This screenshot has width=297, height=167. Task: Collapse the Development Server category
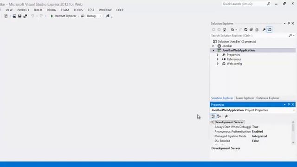coord(212,122)
